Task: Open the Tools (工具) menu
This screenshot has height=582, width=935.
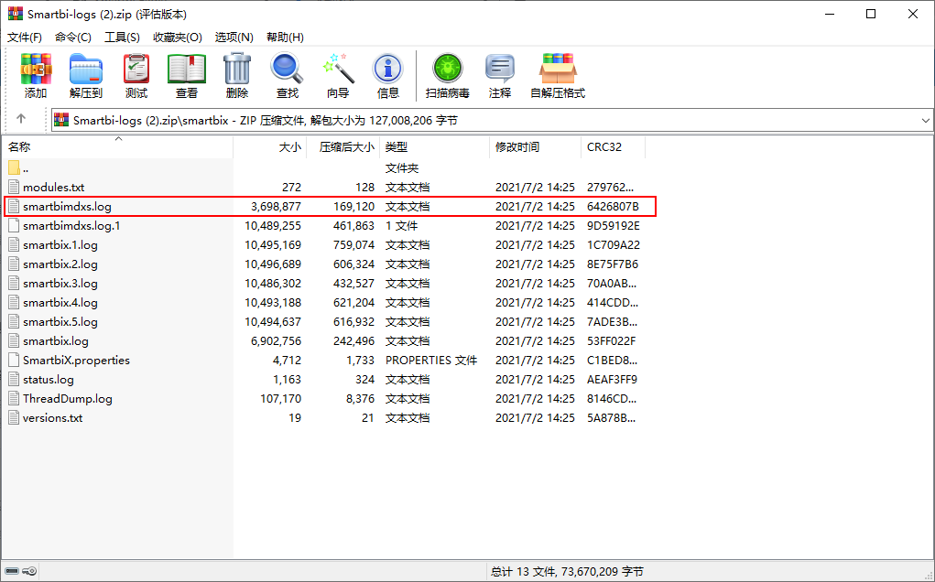Action: click(122, 37)
